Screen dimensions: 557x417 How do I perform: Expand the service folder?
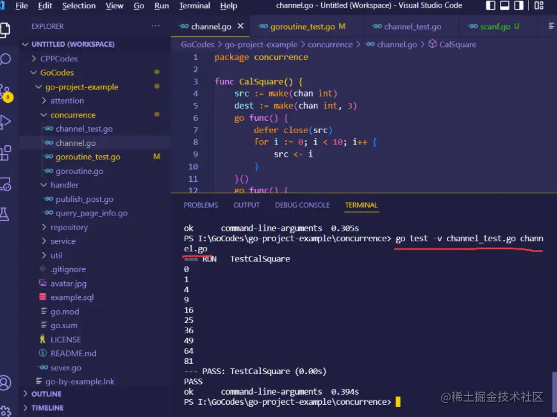click(63, 241)
